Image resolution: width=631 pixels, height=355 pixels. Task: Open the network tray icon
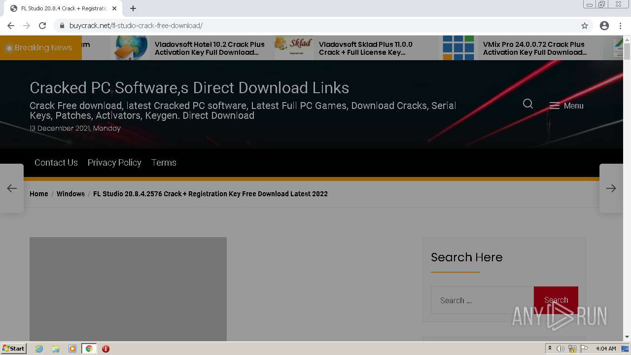pos(572,349)
